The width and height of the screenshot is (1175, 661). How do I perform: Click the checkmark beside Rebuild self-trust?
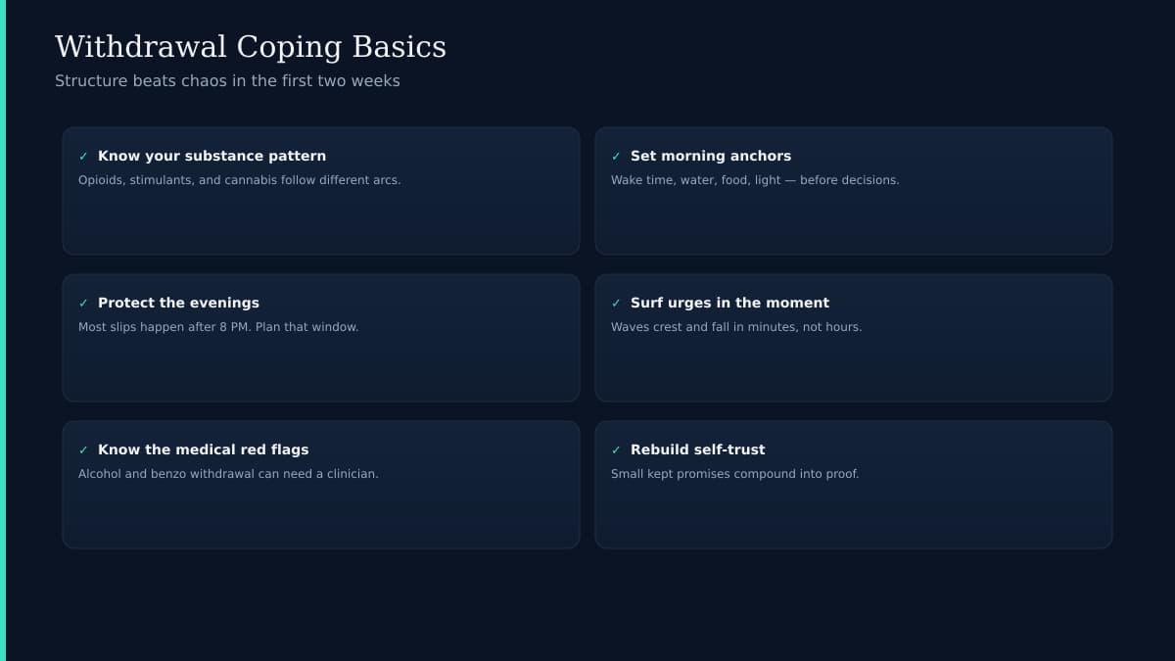(616, 450)
